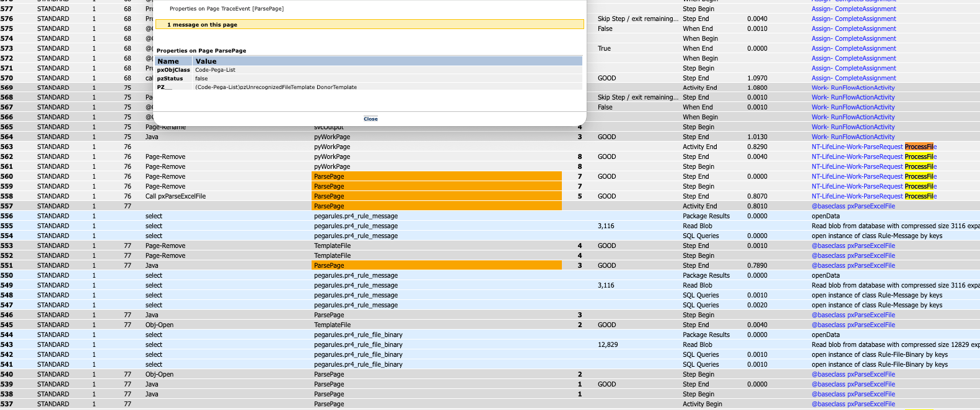
Task: Click TemplateFile step page on line 553
Action: (x=332, y=246)
